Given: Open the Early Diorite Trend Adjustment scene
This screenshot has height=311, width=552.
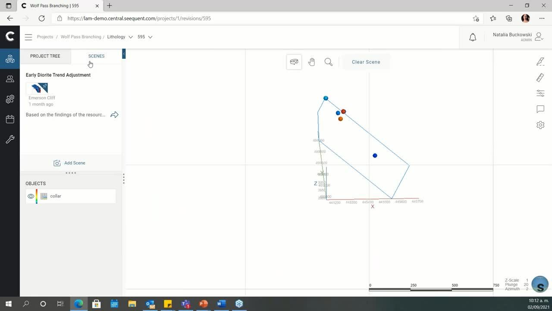Looking at the screenshot, I should 58,75.
